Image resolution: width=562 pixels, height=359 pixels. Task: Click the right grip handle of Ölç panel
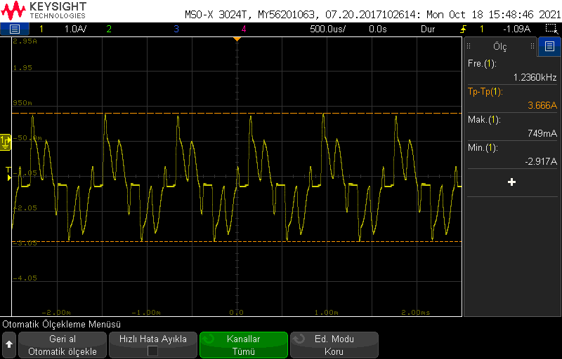[532, 46]
